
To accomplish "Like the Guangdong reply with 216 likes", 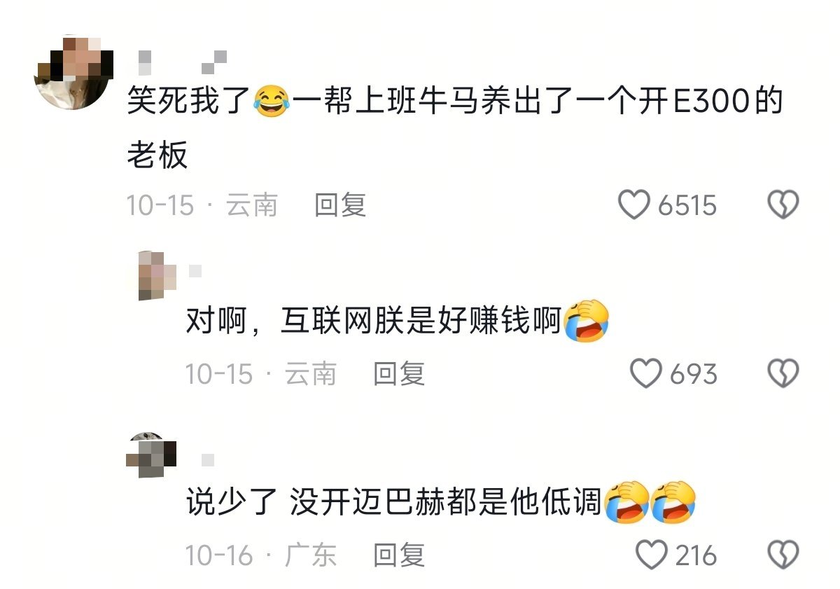I will 651,555.
